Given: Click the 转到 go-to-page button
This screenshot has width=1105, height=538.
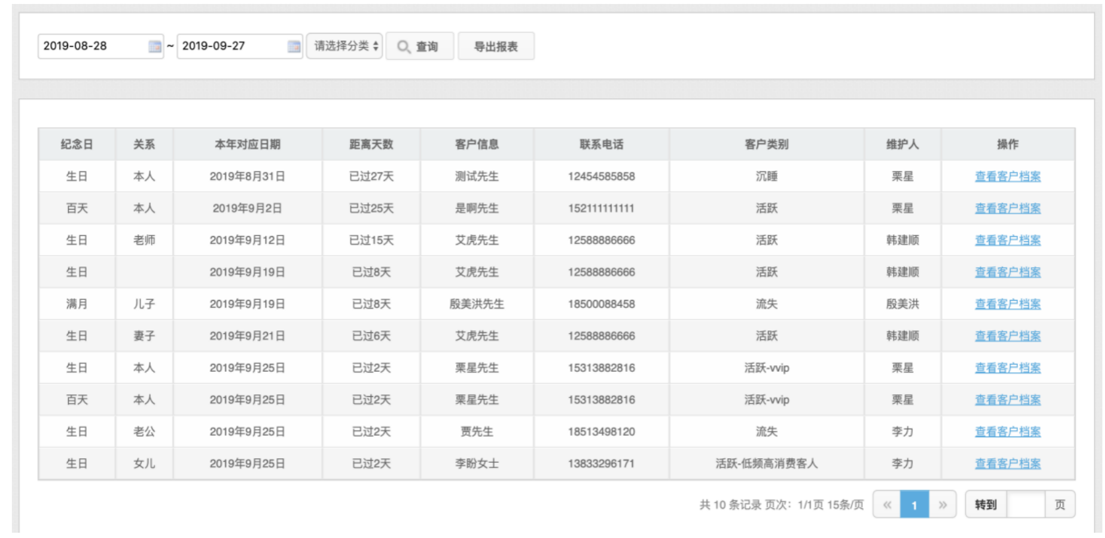Looking at the screenshot, I should point(986,505).
